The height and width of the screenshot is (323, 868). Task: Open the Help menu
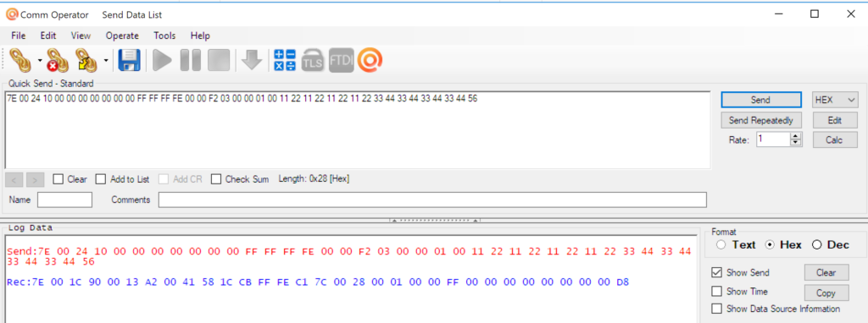[200, 36]
